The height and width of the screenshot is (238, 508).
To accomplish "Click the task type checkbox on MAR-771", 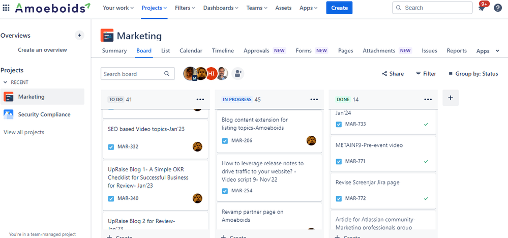I will [339, 161].
